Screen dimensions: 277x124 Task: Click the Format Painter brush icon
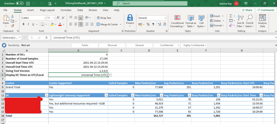tap(12, 26)
